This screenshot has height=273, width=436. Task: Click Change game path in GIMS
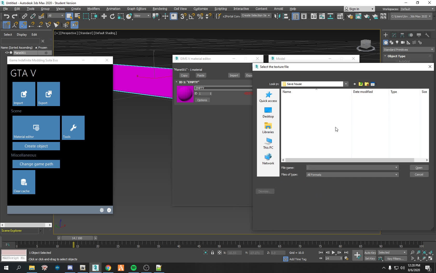coord(36,164)
